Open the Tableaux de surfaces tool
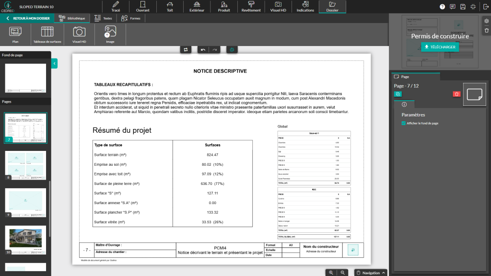 (47, 34)
